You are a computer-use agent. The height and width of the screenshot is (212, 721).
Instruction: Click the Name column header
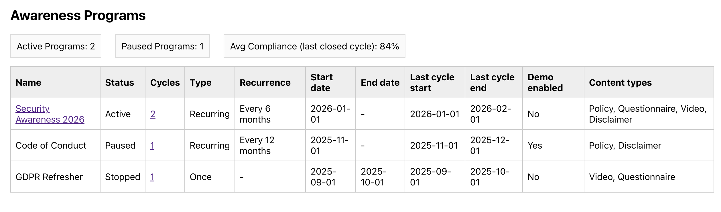coord(29,83)
